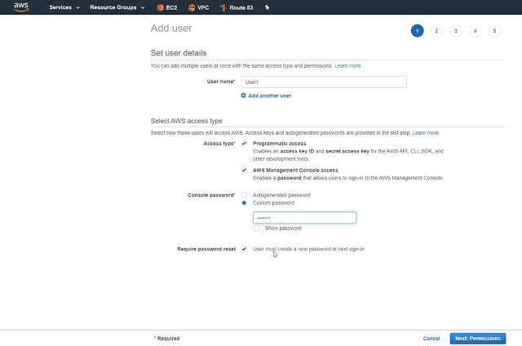Uncheck the Programmatic access checkbox
This screenshot has height=346, width=522.
click(x=244, y=143)
